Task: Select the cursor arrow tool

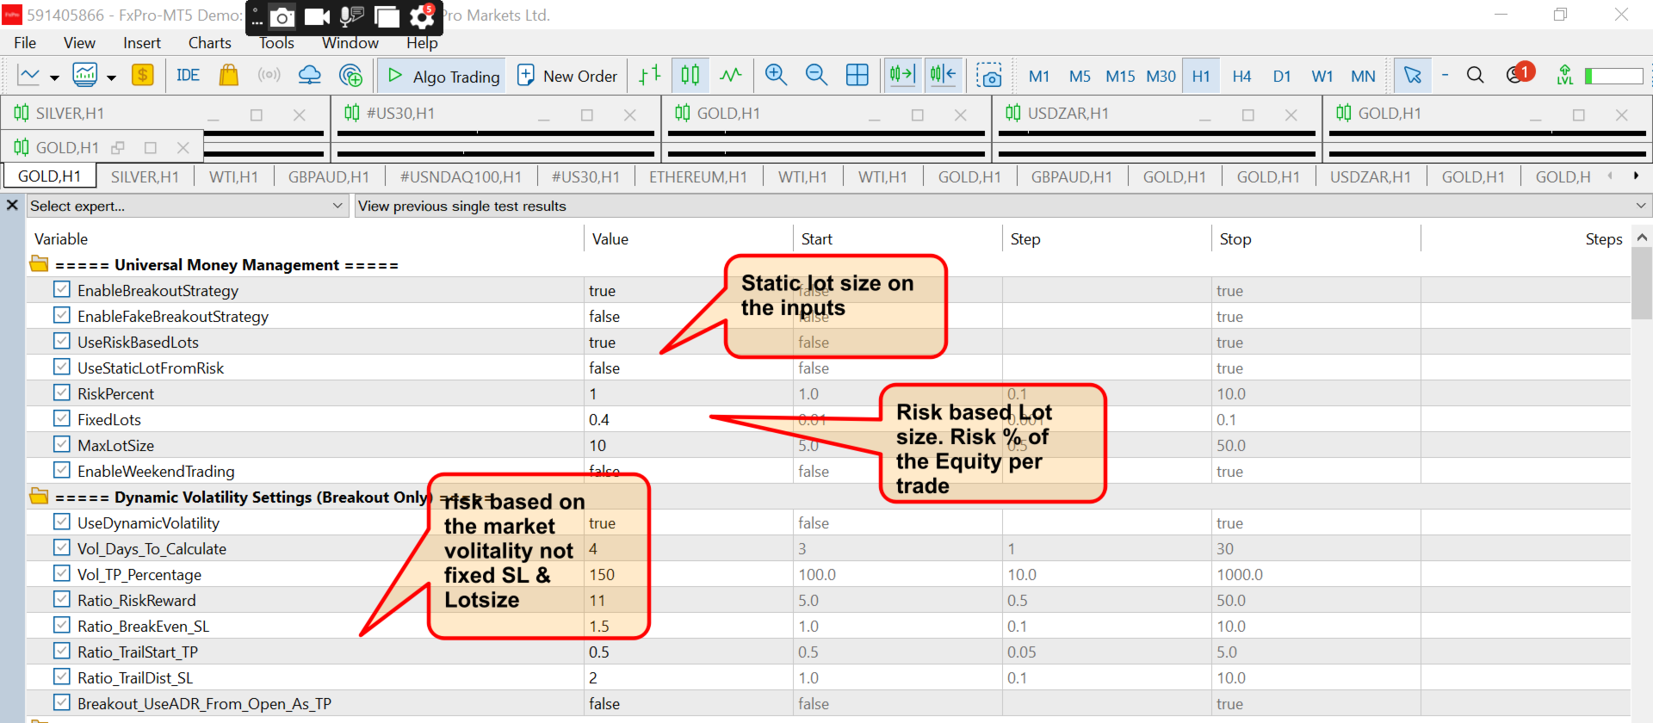Action: tap(1413, 76)
